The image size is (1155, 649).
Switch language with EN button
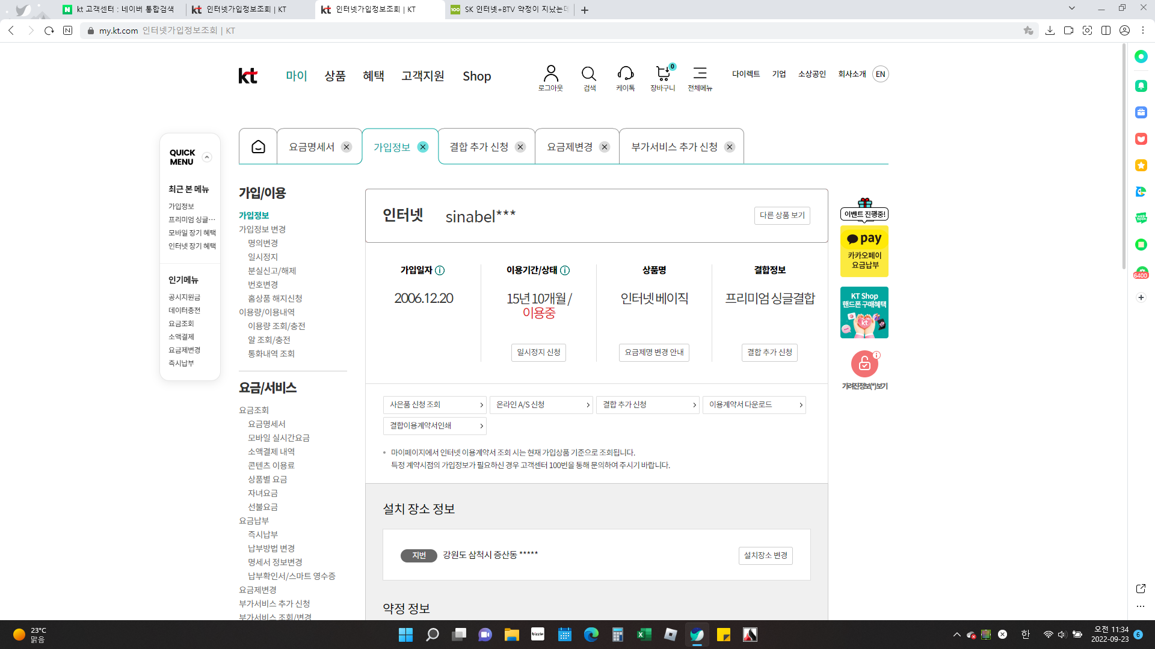881,74
